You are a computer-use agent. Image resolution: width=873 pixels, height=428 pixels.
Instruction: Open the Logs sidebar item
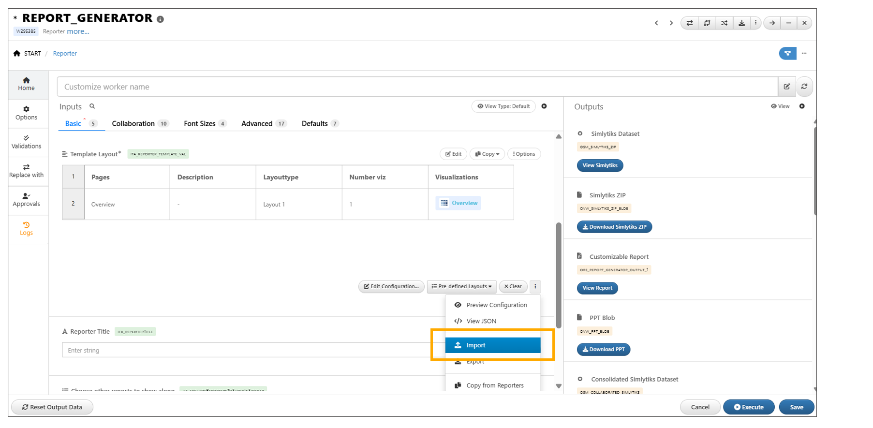[26, 229]
